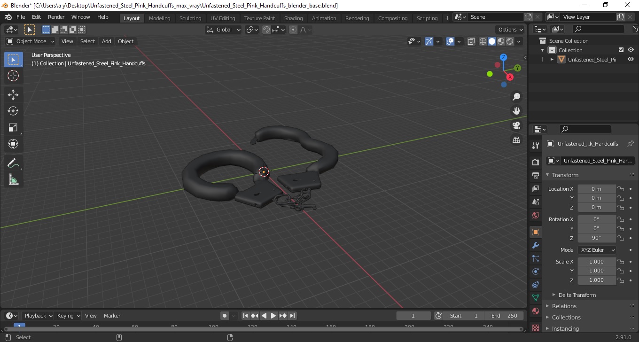Image resolution: width=639 pixels, height=342 pixels.
Task: Select wireframe shading mode
Action: pos(483,41)
